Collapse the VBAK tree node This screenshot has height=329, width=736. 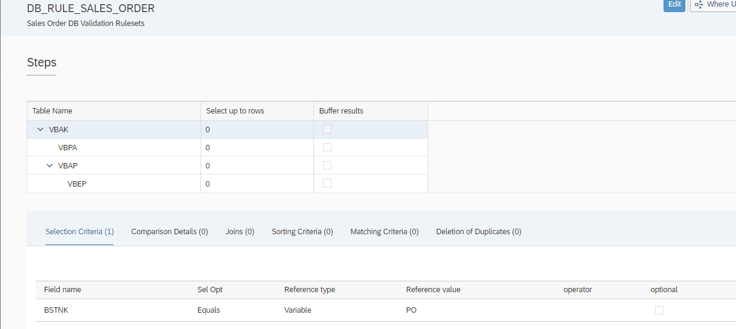[40, 129]
